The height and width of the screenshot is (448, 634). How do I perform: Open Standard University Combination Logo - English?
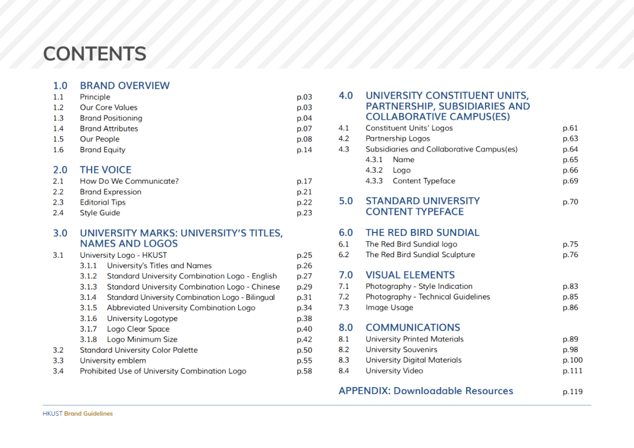click(191, 276)
